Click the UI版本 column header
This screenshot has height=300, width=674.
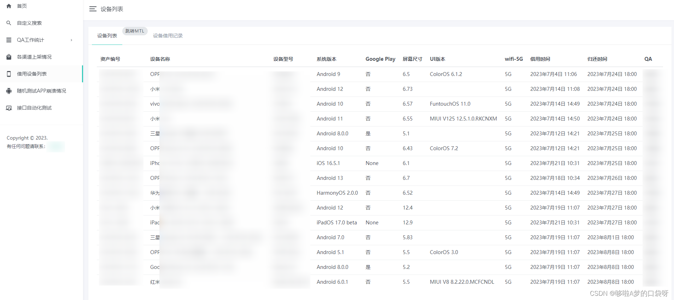point(438,59)
